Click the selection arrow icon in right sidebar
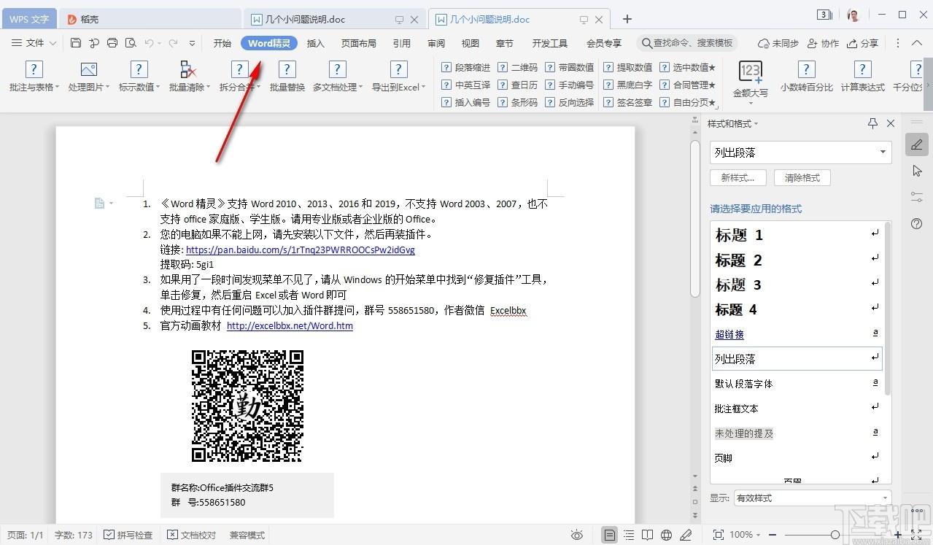Image resolution: width=933 pixels, height=545 pixels. [x=917, y=171]
